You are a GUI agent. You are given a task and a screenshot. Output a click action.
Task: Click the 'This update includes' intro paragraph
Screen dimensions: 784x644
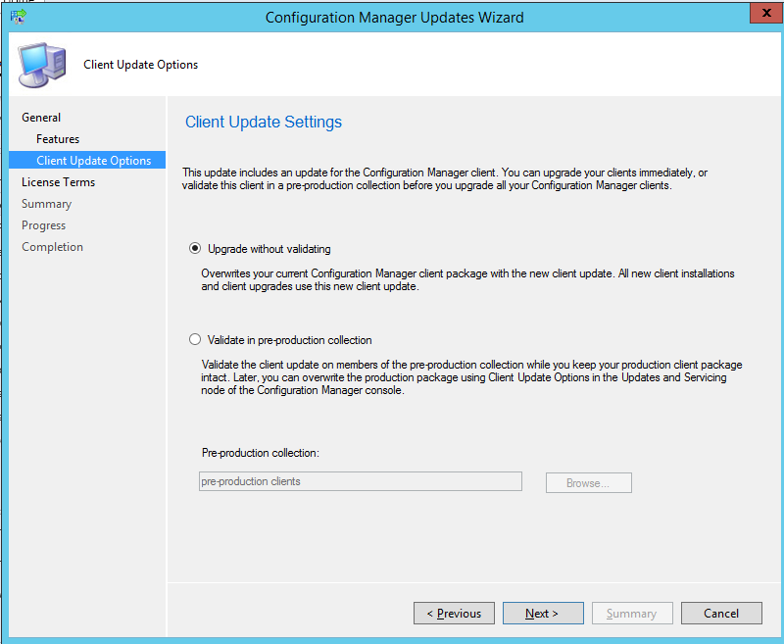click(x=445, y=179)
